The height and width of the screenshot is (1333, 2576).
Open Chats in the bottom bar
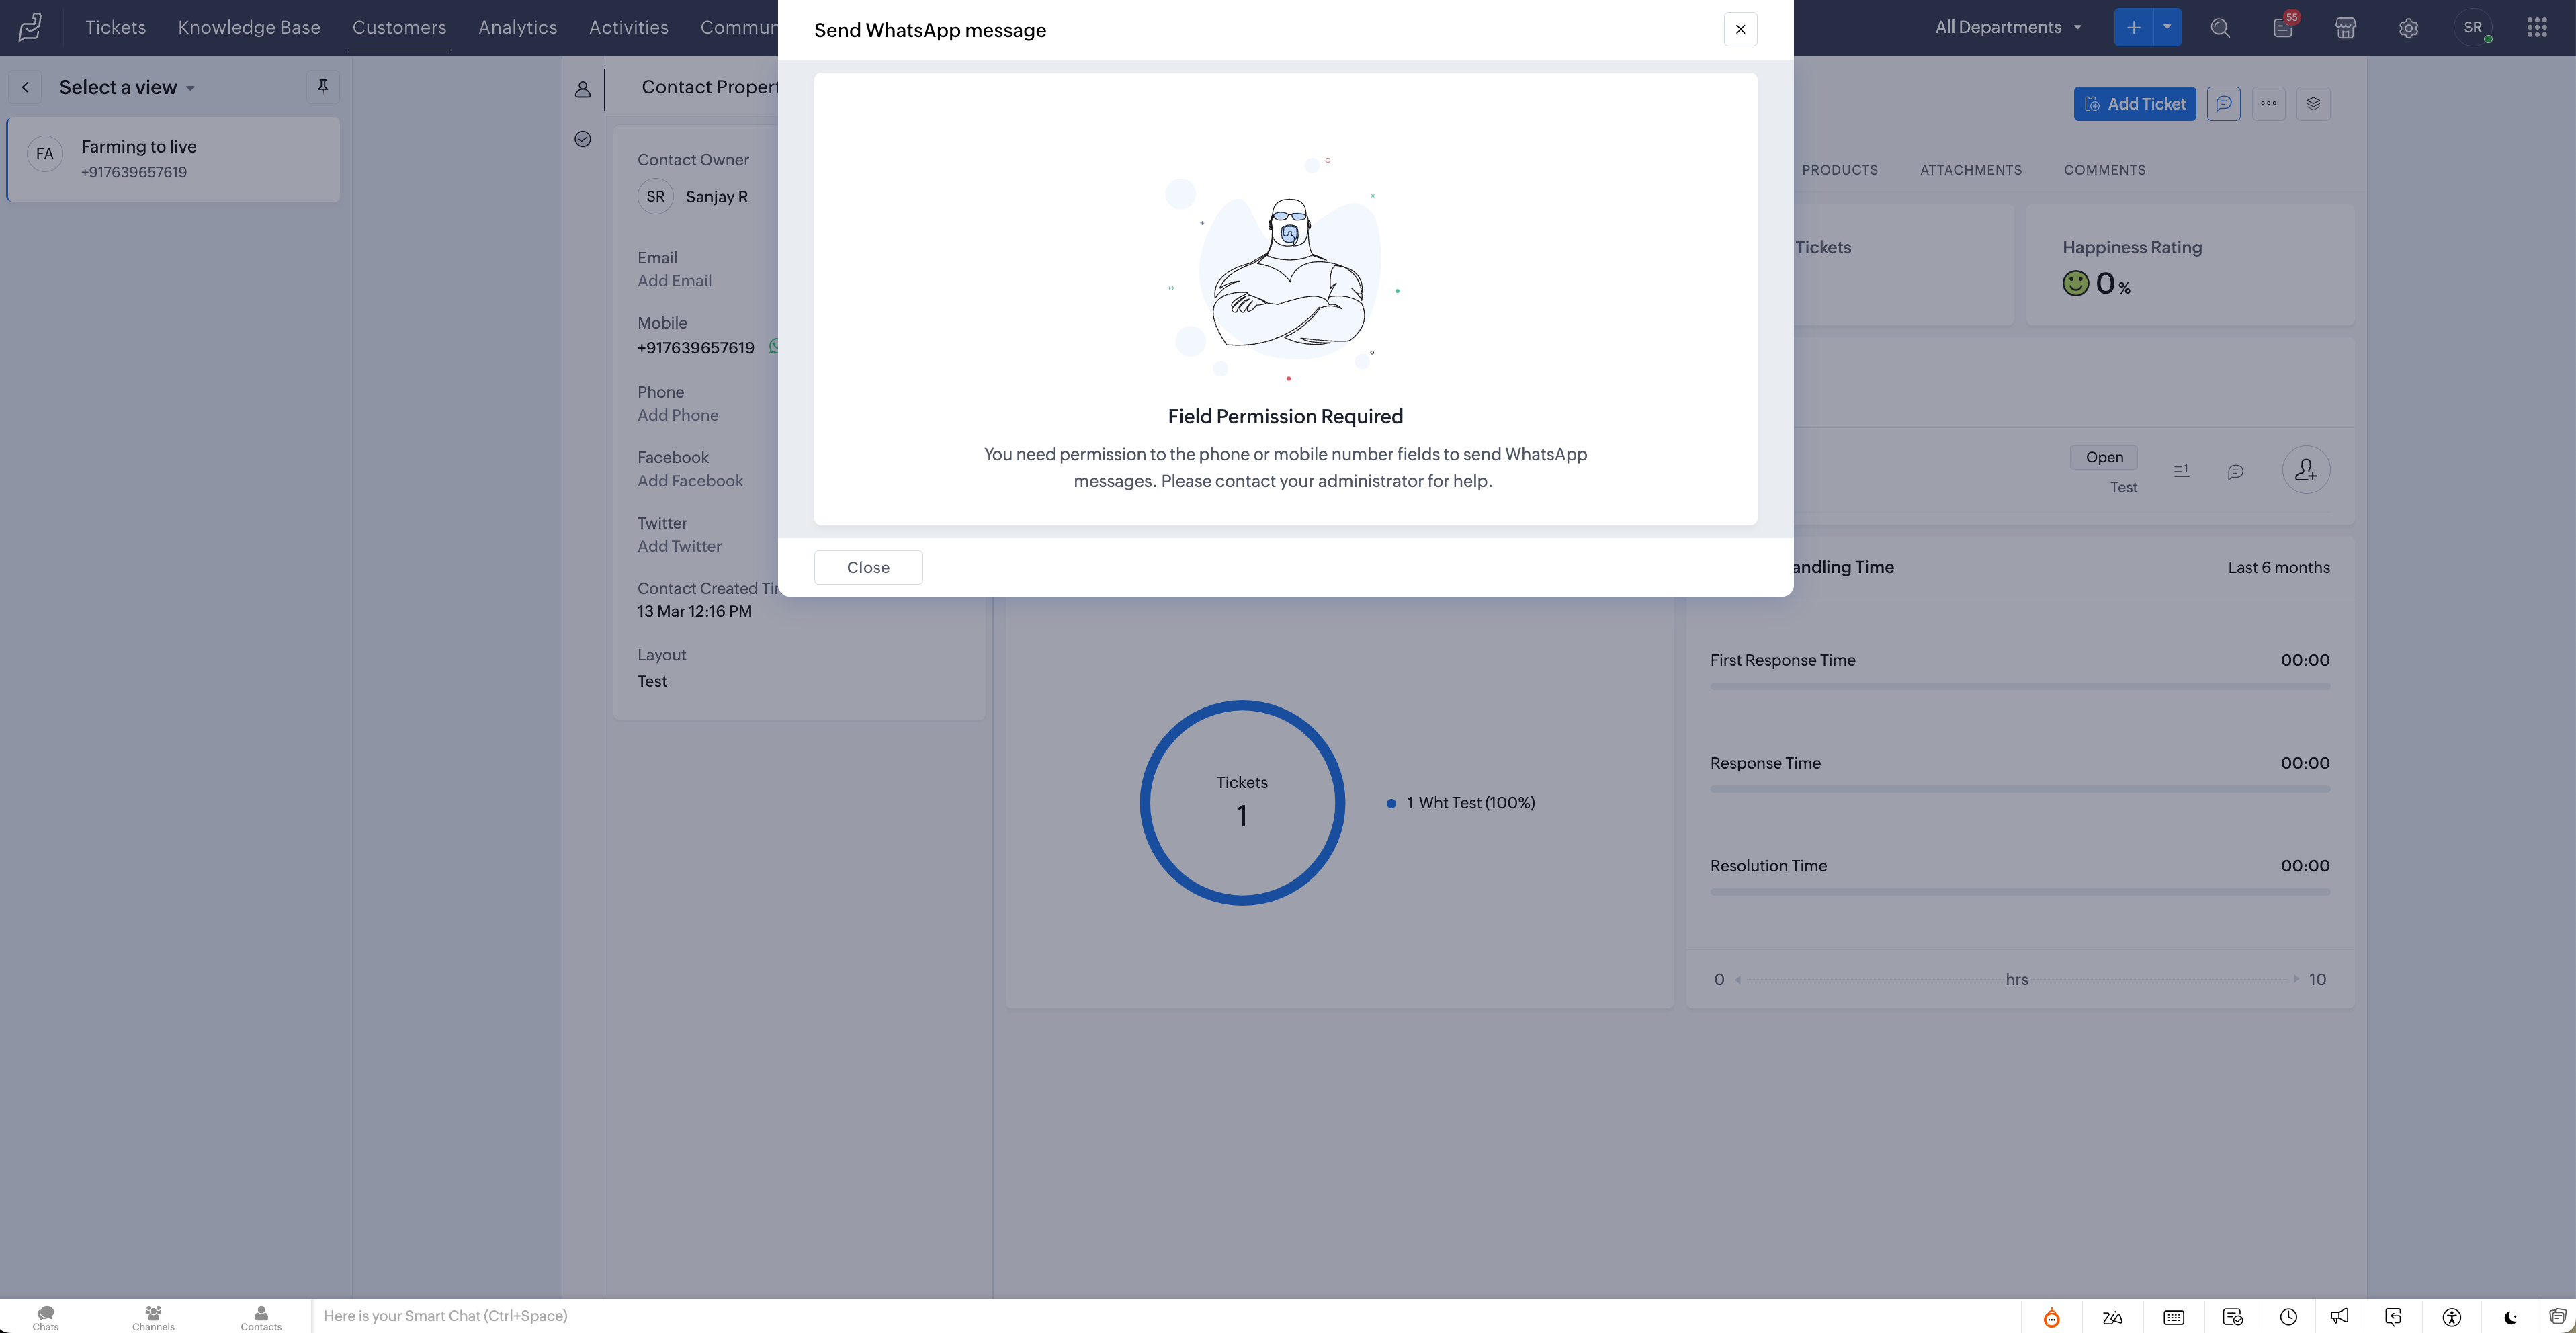(45, 1317)
